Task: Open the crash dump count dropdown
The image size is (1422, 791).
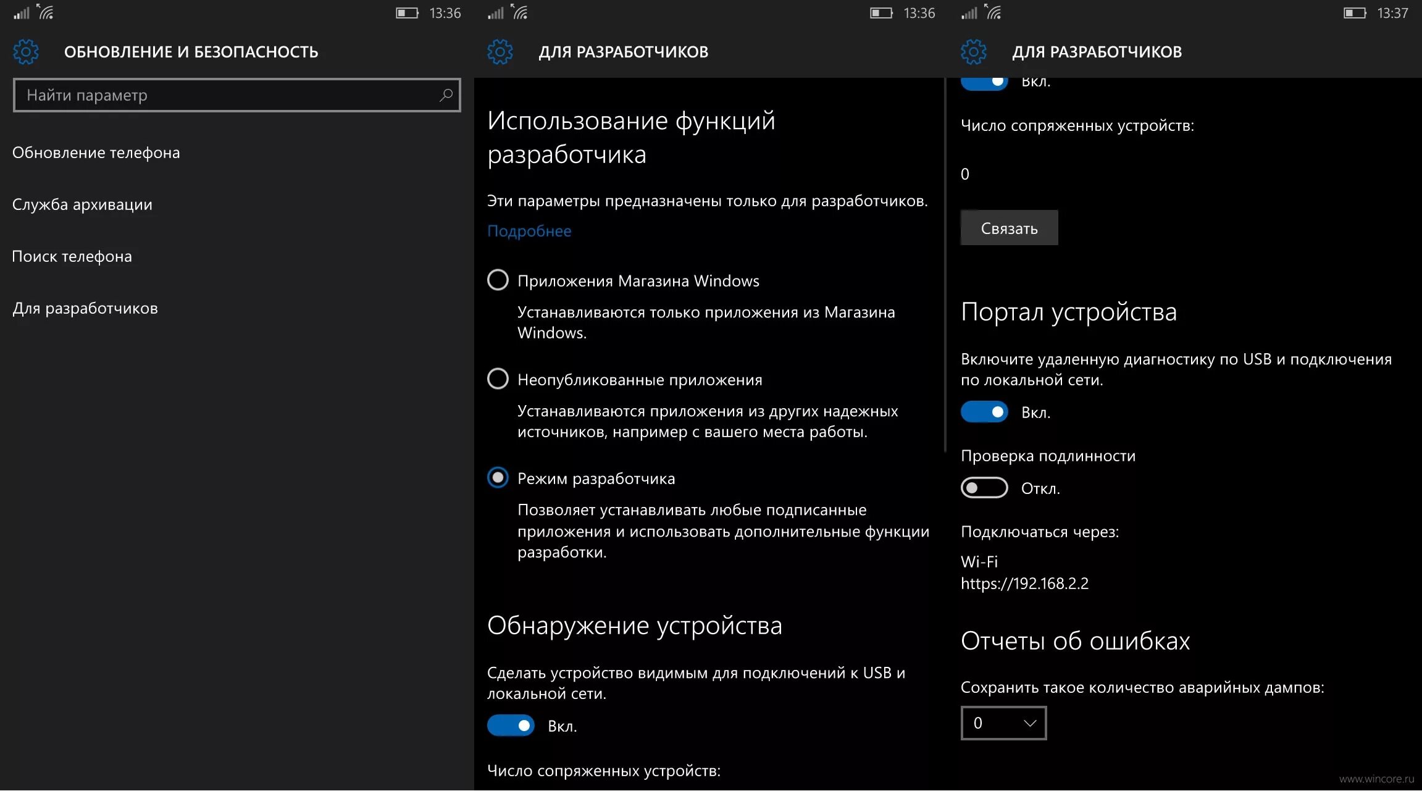Action: pyautogui.click(x=1003, y=723)
